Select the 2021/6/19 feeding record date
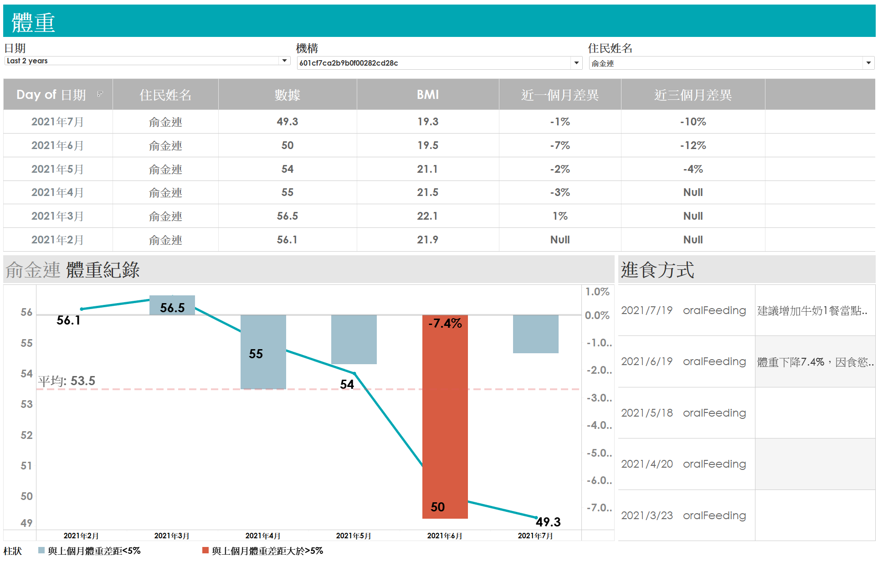Screen dimensions: 878x562 (x=647, y=361)
